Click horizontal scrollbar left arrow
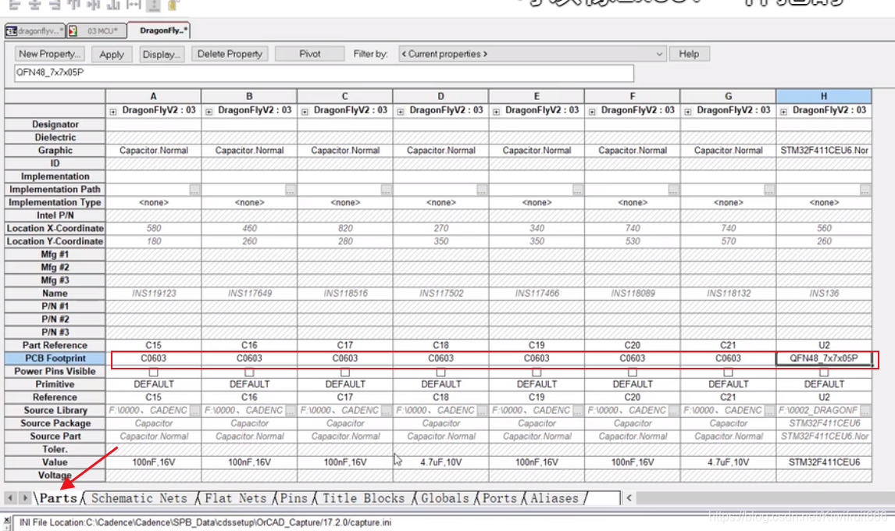895x531 pixels. (629, 497)
